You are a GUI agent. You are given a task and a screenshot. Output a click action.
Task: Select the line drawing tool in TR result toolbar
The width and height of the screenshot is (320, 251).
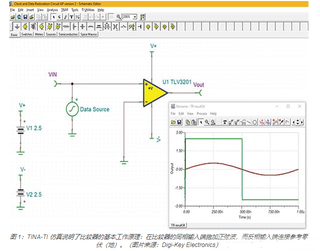(249, 122)
